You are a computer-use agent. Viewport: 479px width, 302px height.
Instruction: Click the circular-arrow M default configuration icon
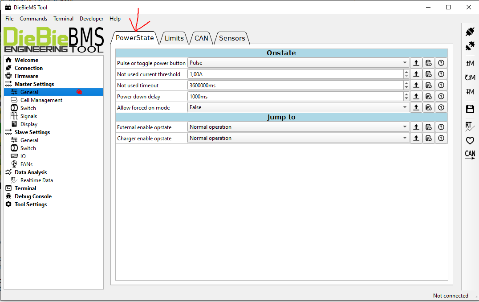(x=470, y=78)
